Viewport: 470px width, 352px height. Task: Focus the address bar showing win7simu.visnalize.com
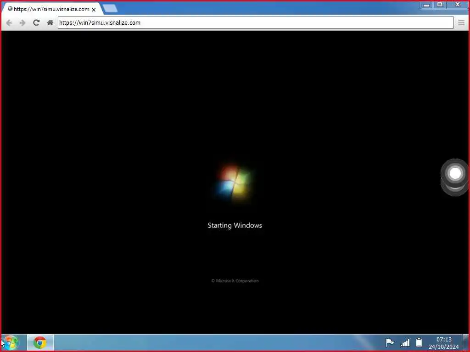click(255, 23)
